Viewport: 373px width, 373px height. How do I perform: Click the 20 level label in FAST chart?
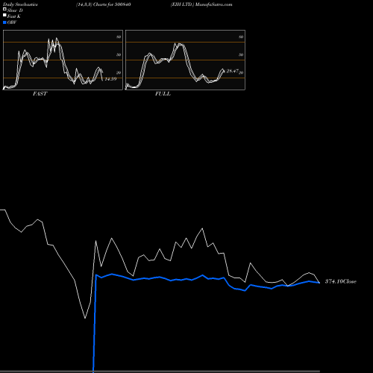point(119,72)
